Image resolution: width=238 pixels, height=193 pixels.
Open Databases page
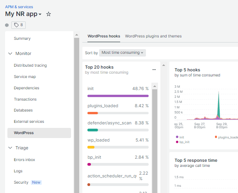click(x=23, y=110)
